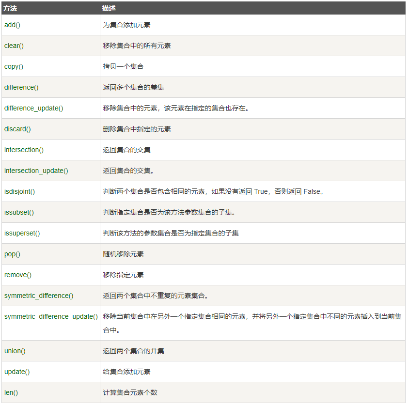Image resolution: width=408 pixels, height=406 pixels.
Task: Open the symmetric_difference_update() method link
Action: (51, 316)
